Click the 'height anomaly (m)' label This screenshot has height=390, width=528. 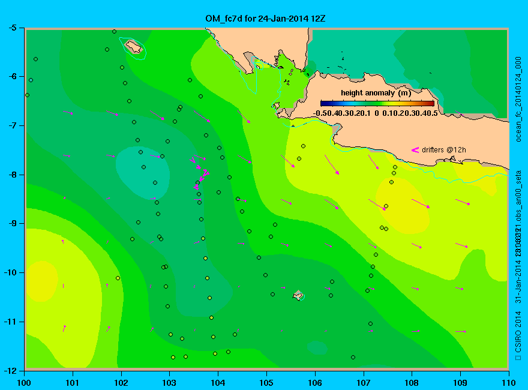[376, 93]
